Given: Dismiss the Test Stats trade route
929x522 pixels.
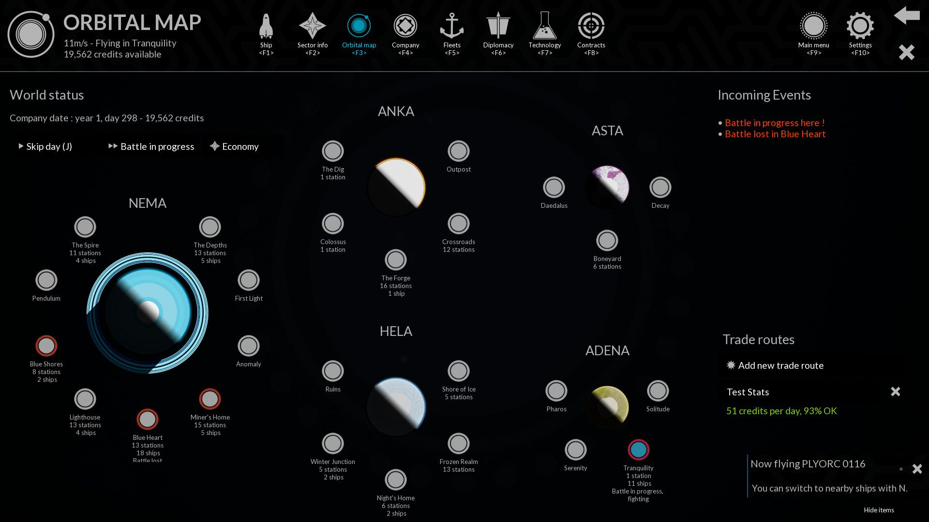Looking at the screenshot, I should coord(895,391).
